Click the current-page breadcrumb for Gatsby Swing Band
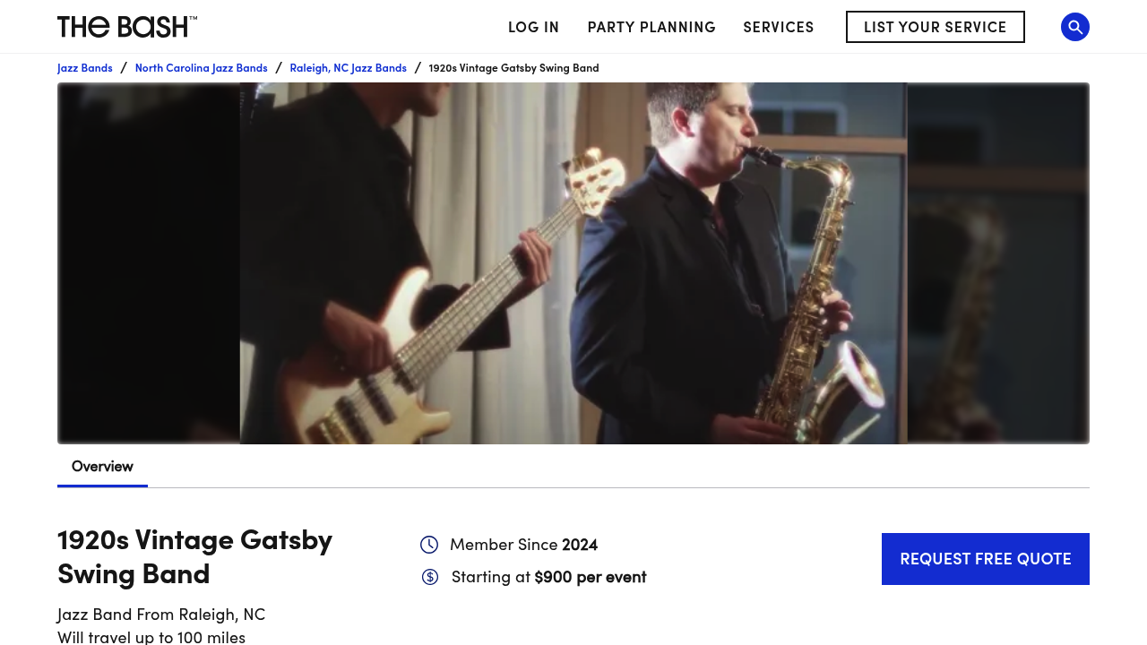1147x645 pixels. pos(513,68)
